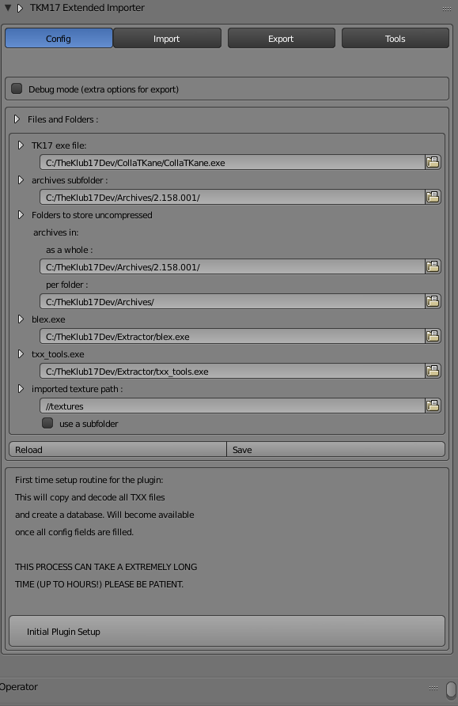Image resolution: width=458 pixels, height=706 pixels.
Task: Browse folder for 'as a whole' archives path
Action: tap(433, 266)
